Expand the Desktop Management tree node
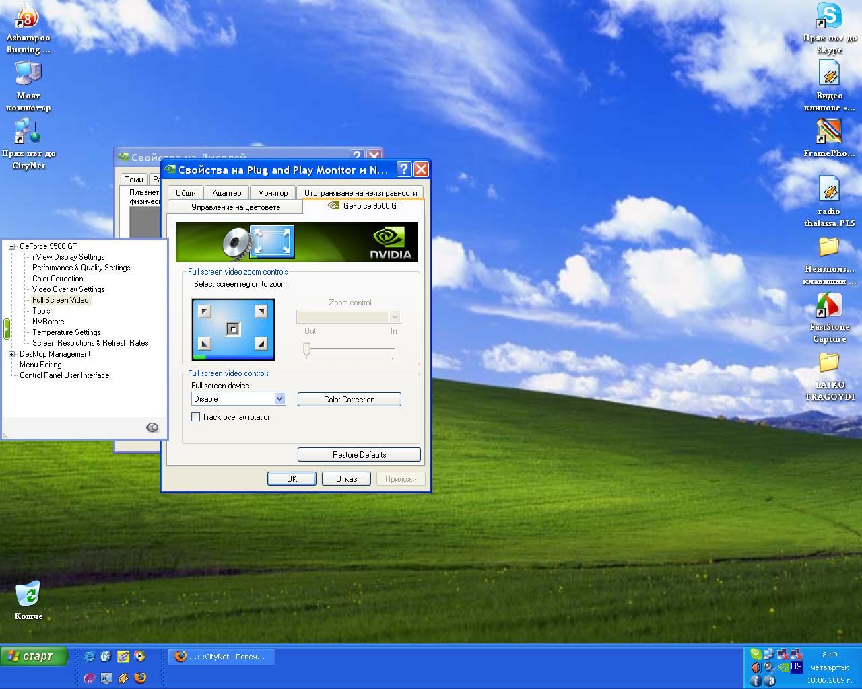 tap(11, 354)
